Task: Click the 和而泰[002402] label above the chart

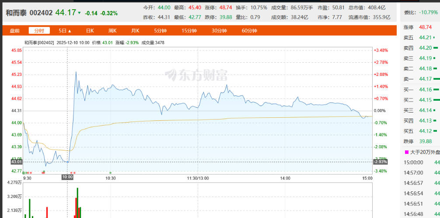Action: pos(39,43)
